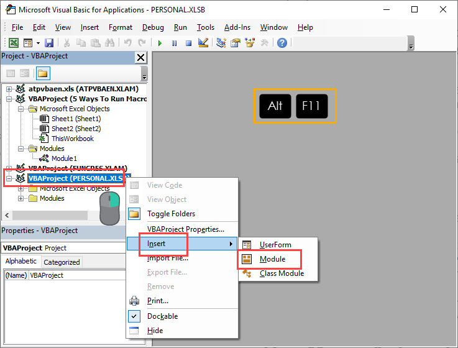The image size is (458, 348).
Task: Switch to the Categorized properties tab
Action: click(x=62, y=262)
